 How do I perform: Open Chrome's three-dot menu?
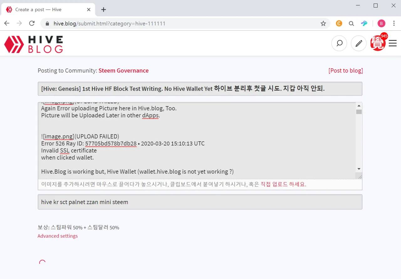[394, 24]
